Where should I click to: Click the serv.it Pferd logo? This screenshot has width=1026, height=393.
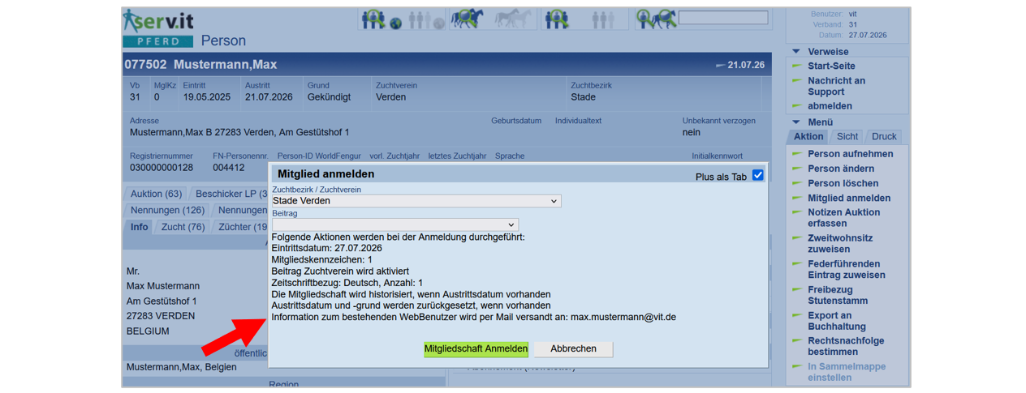(158, 28)
